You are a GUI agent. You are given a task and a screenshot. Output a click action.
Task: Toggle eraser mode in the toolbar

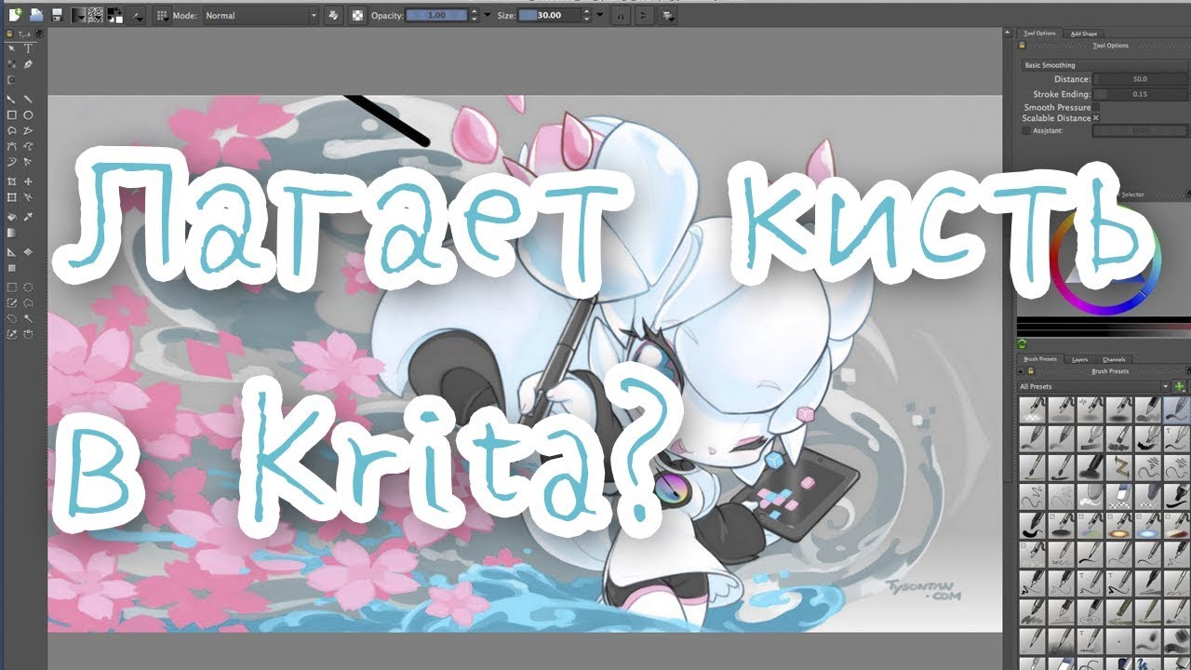[333, 16]
